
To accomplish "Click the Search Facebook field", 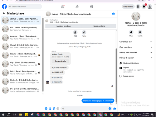I will [25, 7].
